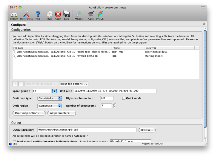Open Coot from the toolbar
The height and width of the screenshot is (157, 215).
pyautogui.click(x=91, y=14)
